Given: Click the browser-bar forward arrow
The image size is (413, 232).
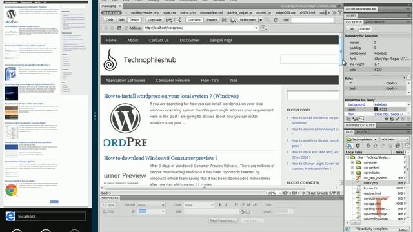Looking at the screenshot, I should [112, 28].
